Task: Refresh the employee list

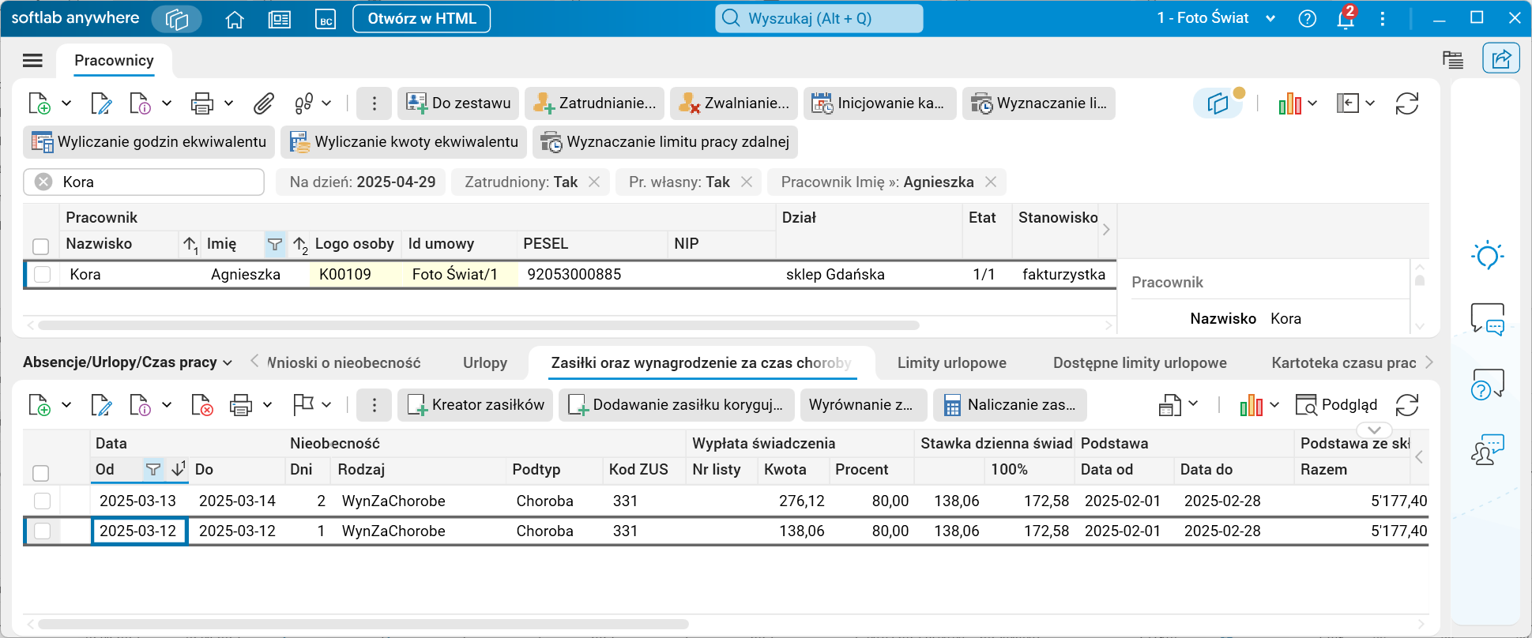Action: pos(1407,103)
